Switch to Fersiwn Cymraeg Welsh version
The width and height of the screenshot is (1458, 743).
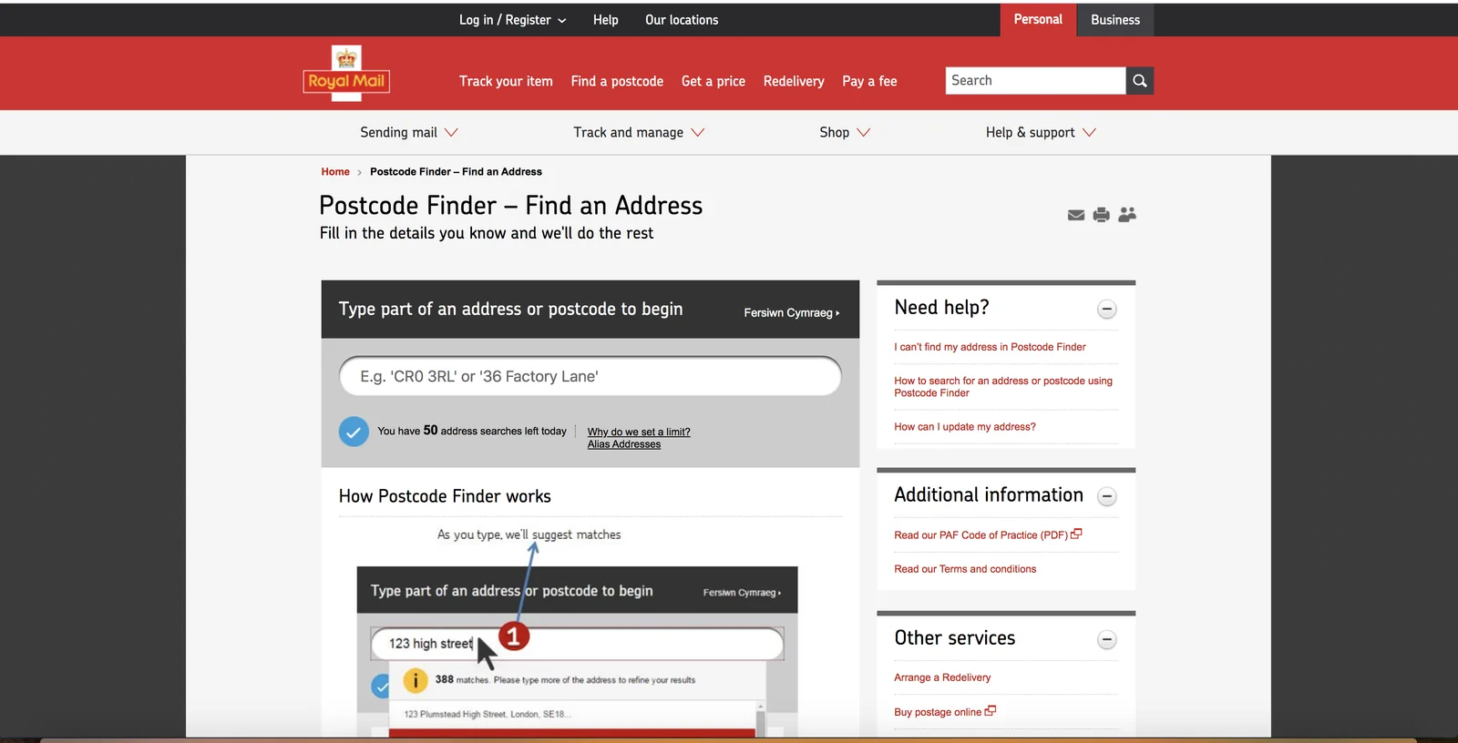[791, 312]
